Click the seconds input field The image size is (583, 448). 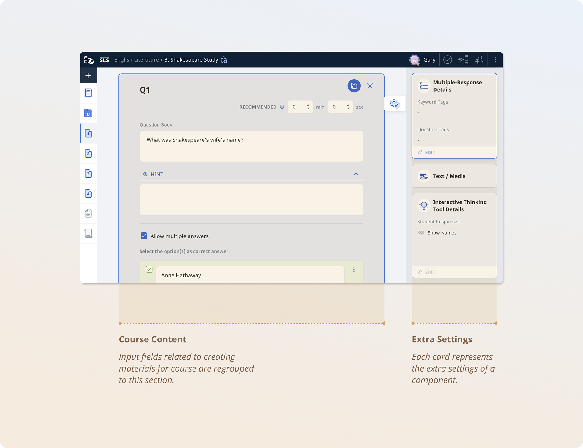[x=340, y=107]
